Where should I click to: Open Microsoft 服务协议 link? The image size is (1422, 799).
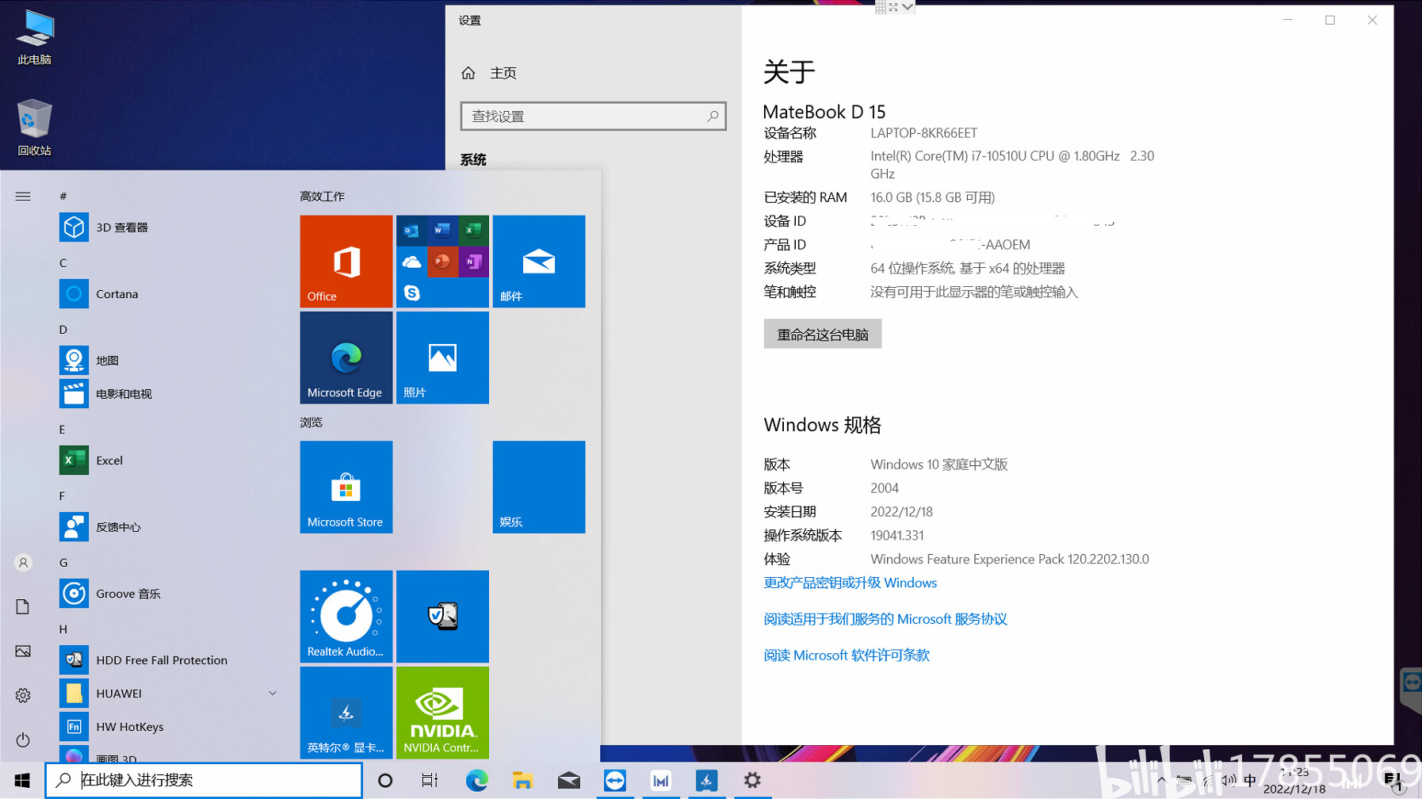click(x=885, y=619)
